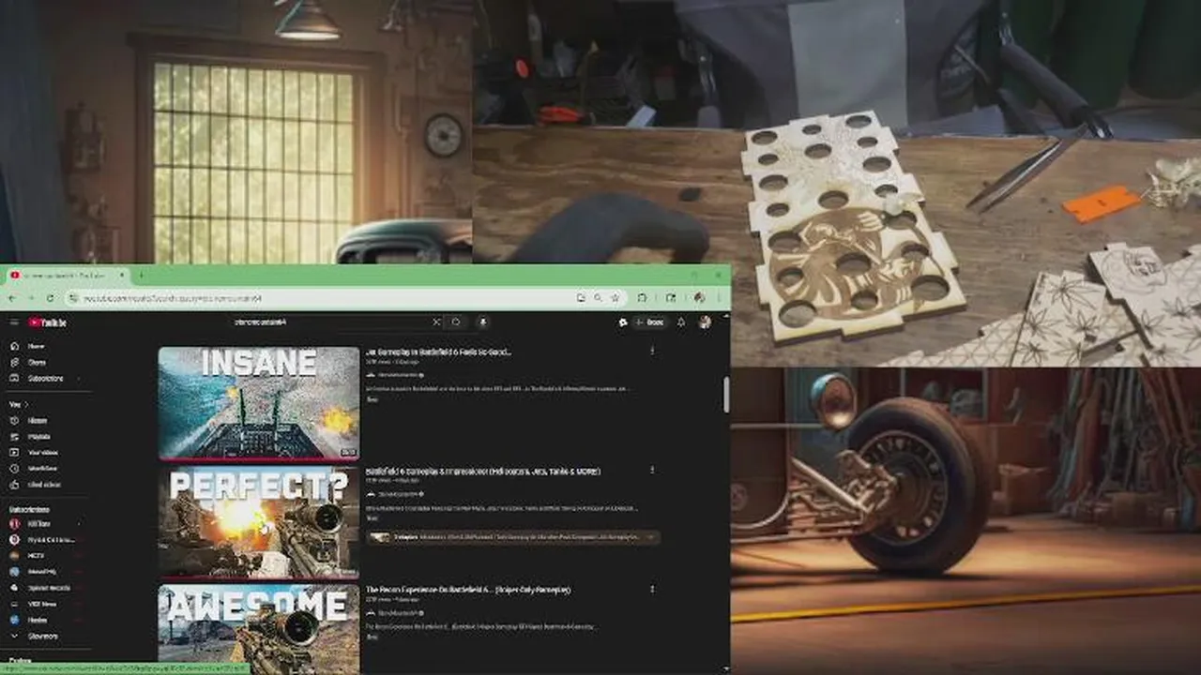
Task: Open Subscriptions in YouTube sidebar
Action: point(44,378)
